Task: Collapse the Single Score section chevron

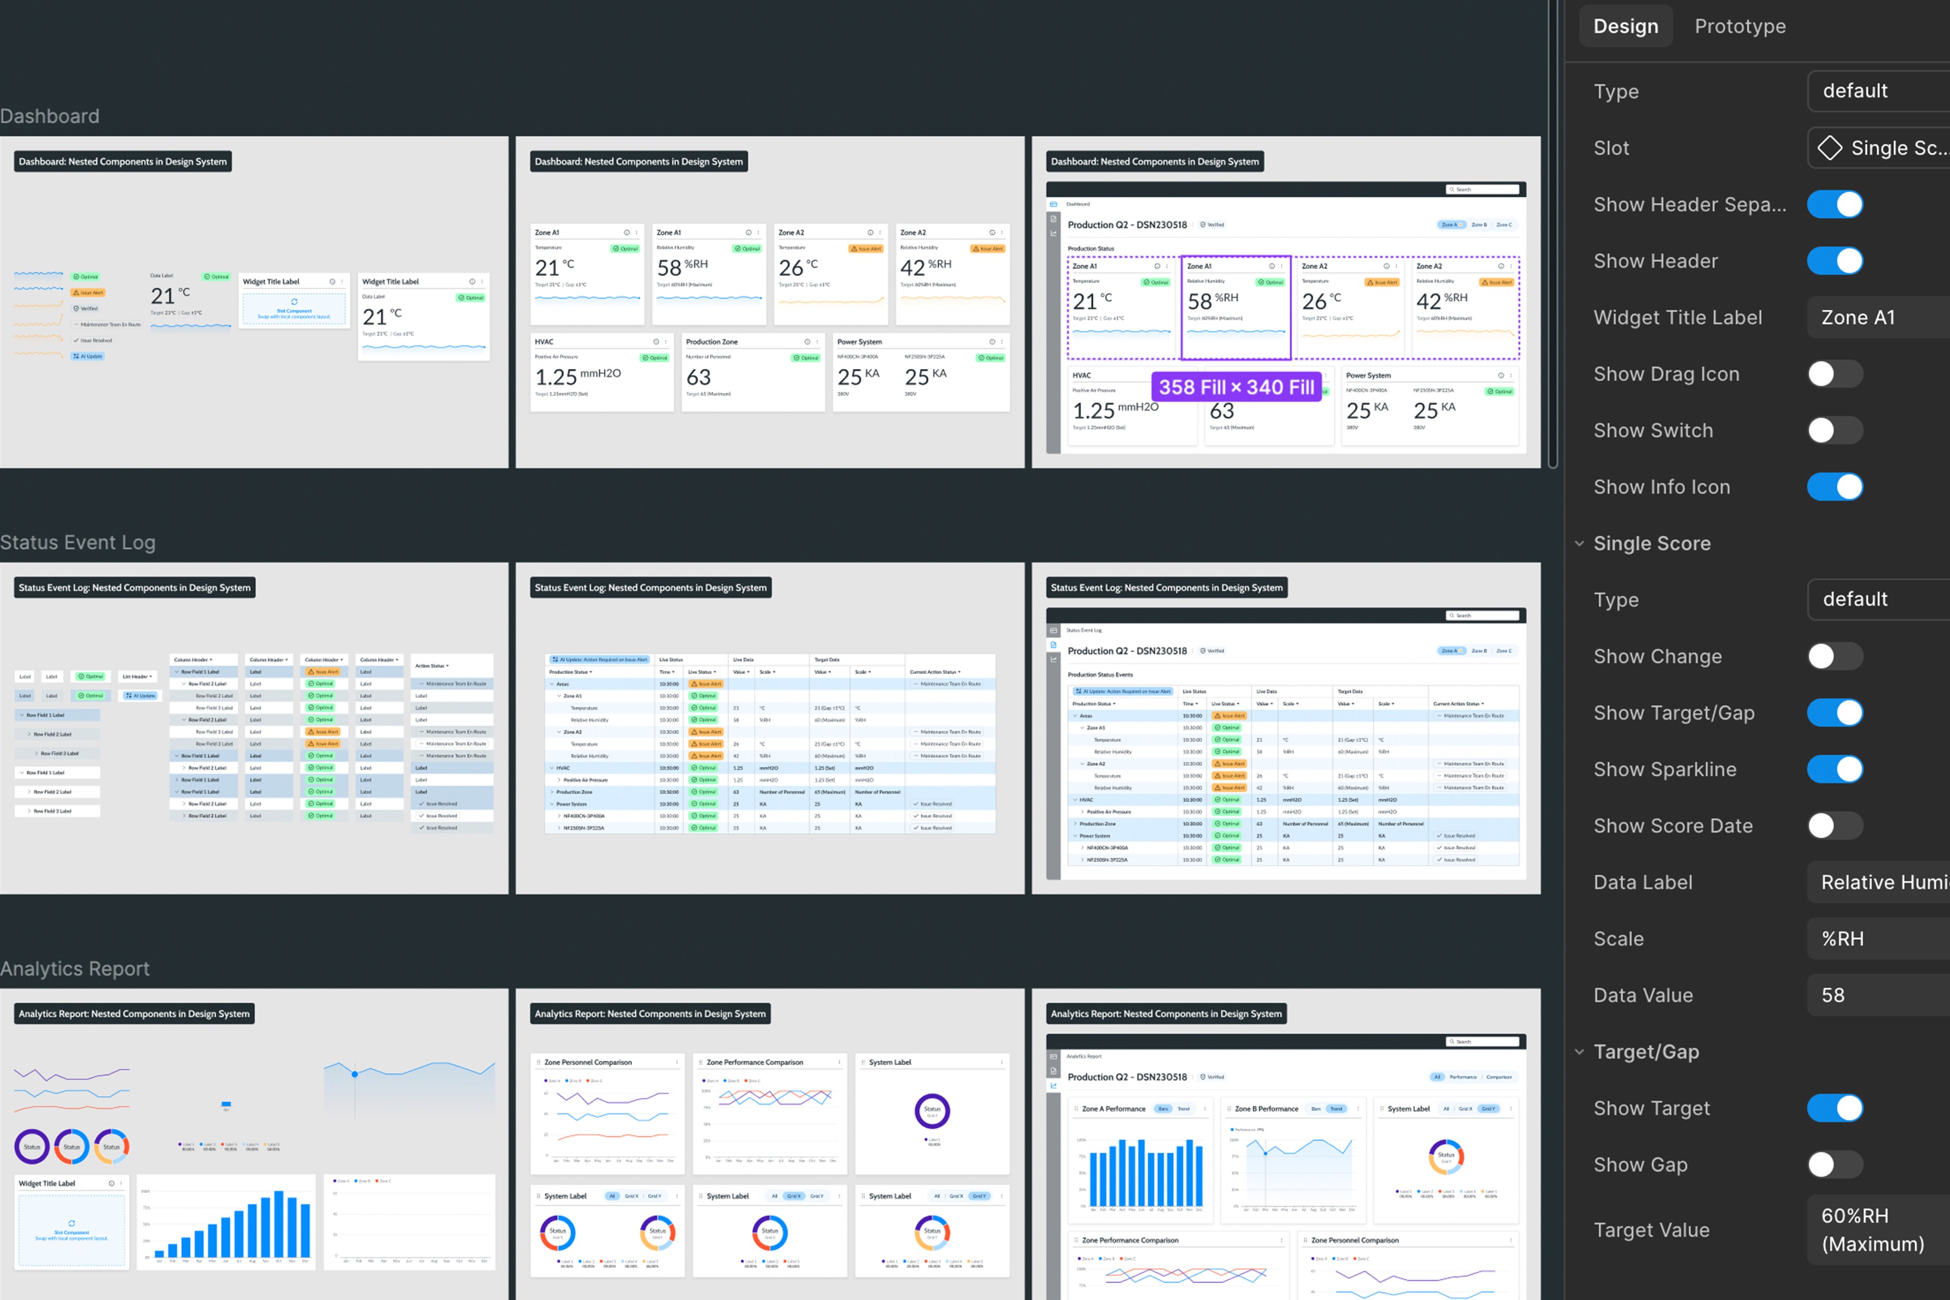Action: [1579, 544]
